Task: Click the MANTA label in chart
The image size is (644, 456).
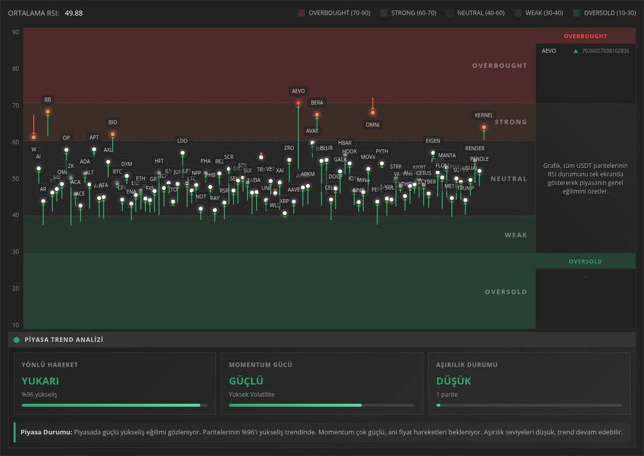Action: 447,156
